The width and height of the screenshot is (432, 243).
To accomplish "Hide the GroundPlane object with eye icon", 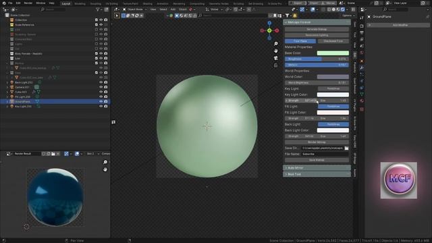I will click(x=101, y=101).
